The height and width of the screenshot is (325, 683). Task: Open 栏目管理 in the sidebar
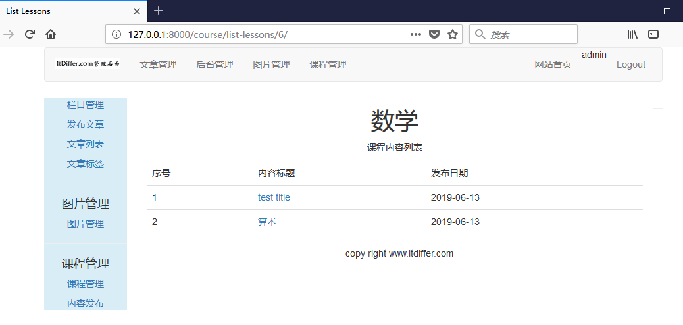[86, 105]
